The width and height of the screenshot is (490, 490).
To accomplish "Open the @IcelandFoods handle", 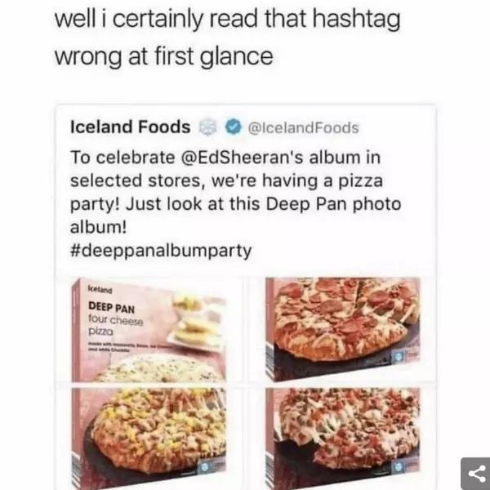I will [x=303, y=128].
